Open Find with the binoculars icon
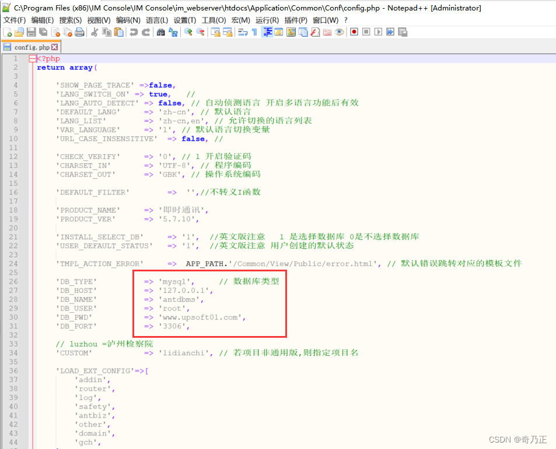 point(160,32)
